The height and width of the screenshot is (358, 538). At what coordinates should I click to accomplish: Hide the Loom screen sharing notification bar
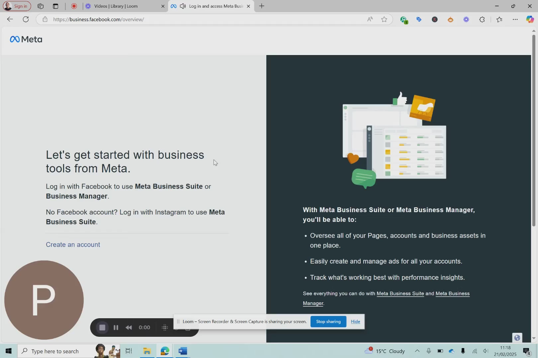coord(355,322)
